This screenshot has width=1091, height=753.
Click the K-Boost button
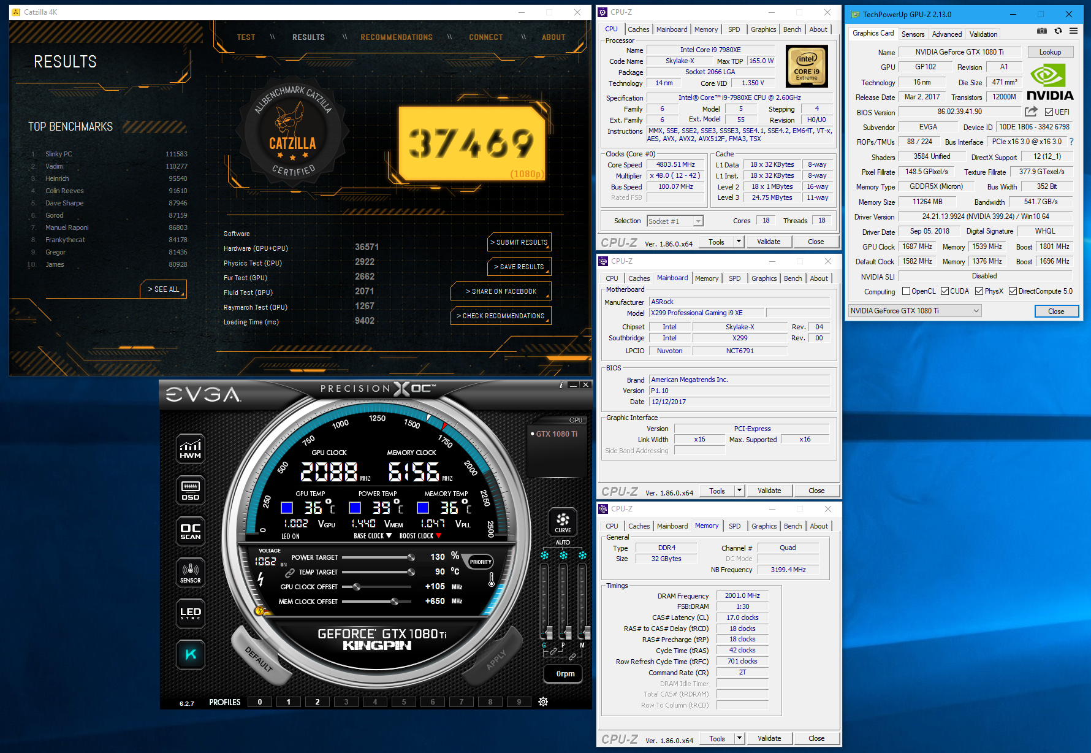190,654
